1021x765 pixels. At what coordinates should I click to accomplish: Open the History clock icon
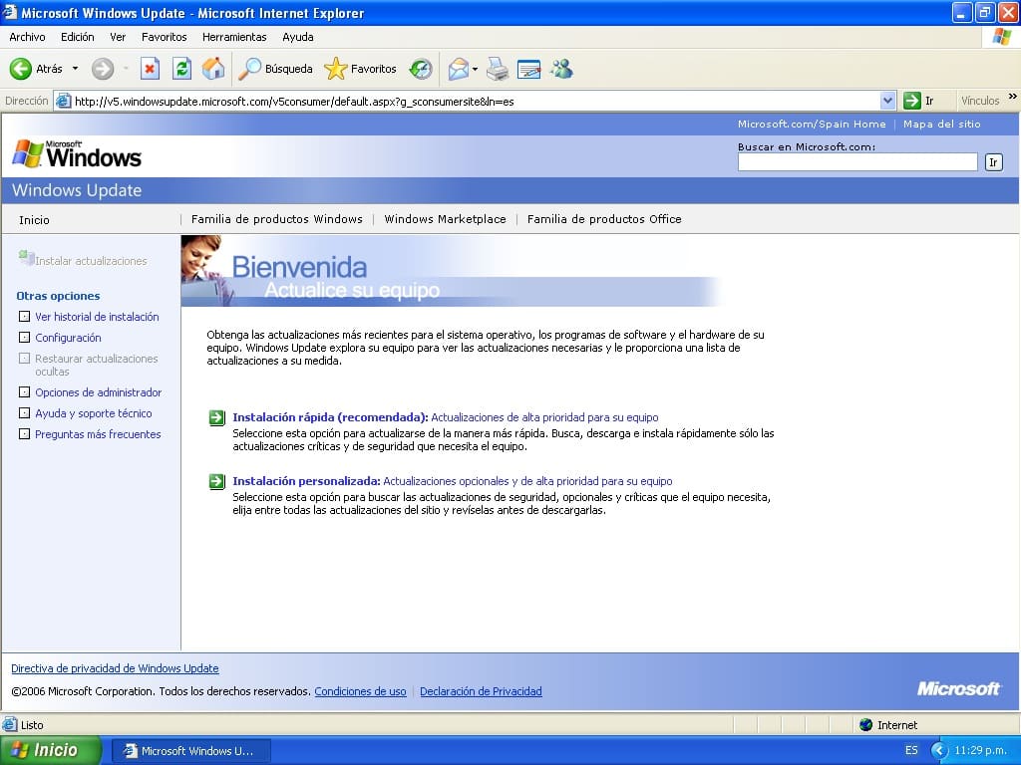click(x=421, y=69)
